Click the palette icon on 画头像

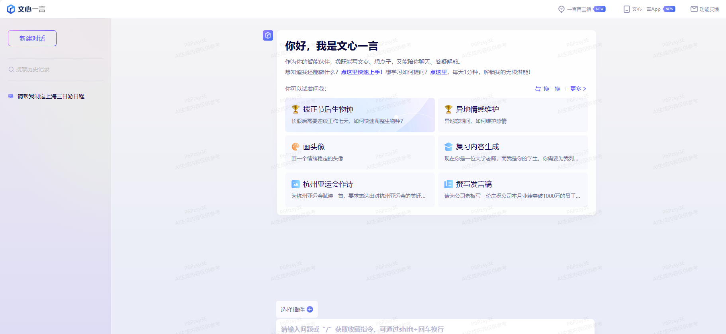[x=295, y=146]
